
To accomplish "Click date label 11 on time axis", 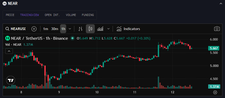I will point(135,92).
